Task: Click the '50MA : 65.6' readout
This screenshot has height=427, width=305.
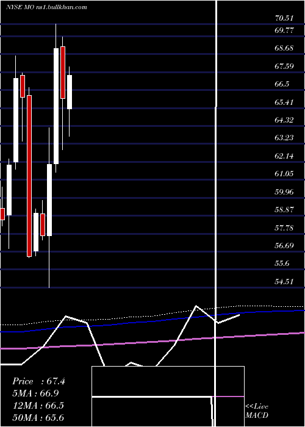Action: click(38, 417)
